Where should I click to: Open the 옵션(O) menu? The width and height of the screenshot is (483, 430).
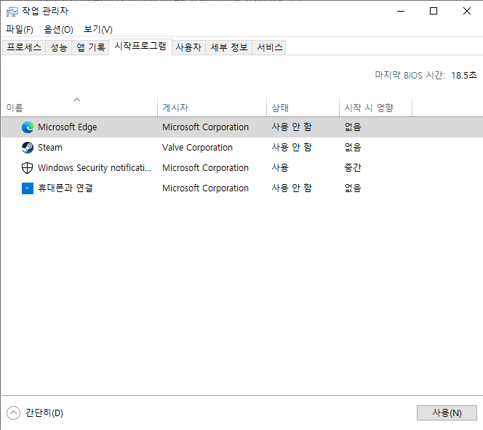pyautogui.click(x=58, y=30)
